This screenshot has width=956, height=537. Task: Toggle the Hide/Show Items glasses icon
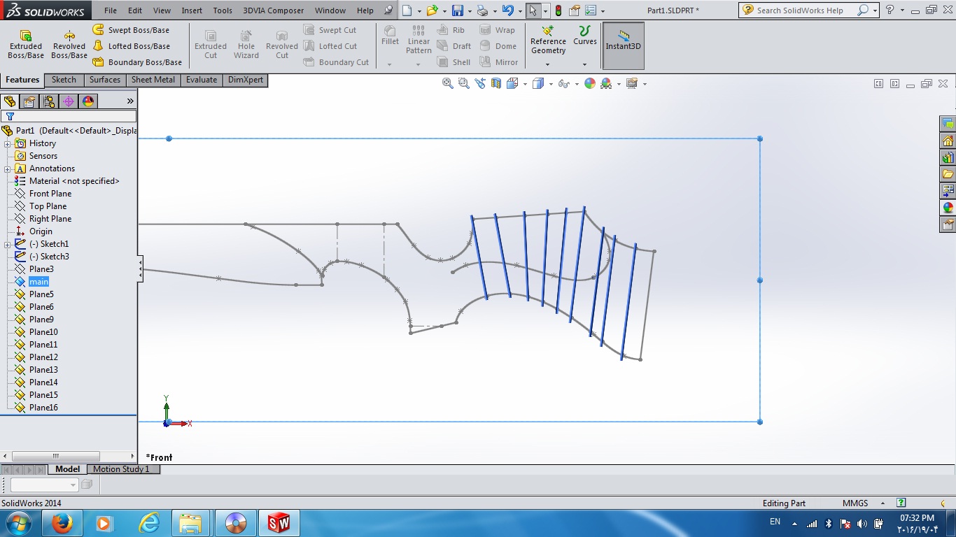[x=564, y=83]
